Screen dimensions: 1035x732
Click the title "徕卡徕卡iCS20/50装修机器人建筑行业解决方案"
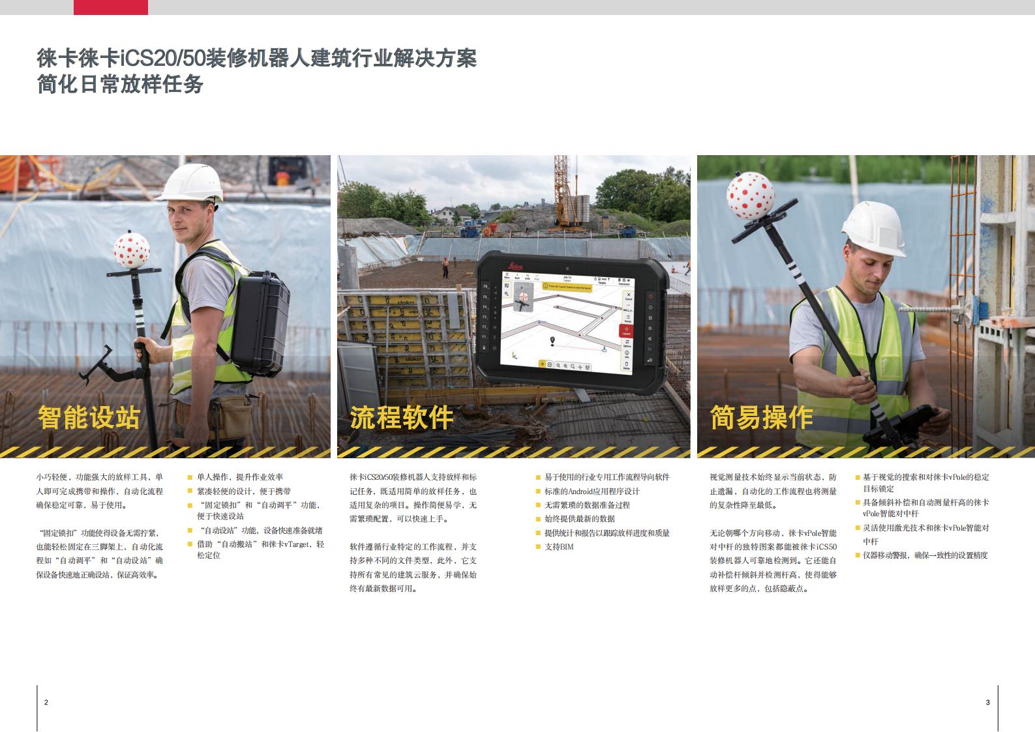257,59
